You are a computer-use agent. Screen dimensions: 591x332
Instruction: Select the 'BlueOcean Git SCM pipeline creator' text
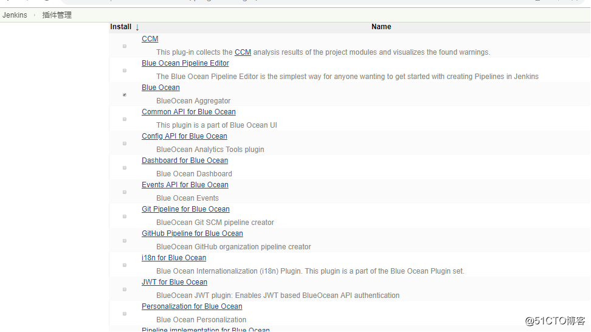(215, 223)
